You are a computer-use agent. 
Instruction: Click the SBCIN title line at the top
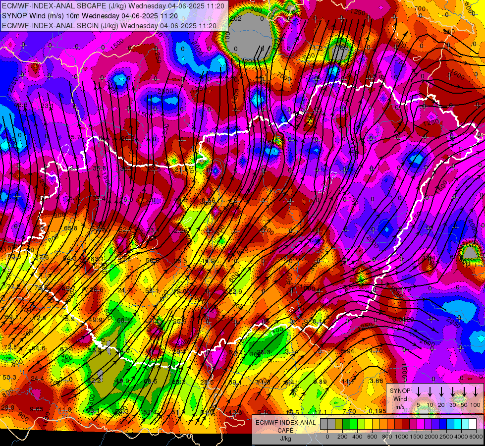point(109,26)
